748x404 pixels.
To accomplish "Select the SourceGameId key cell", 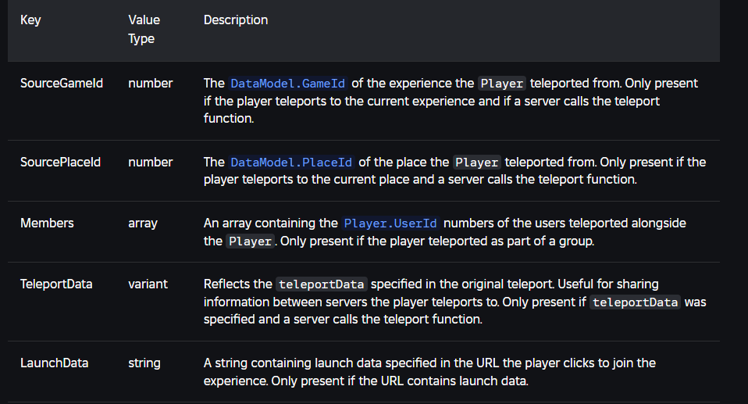I will click(62, 83).
